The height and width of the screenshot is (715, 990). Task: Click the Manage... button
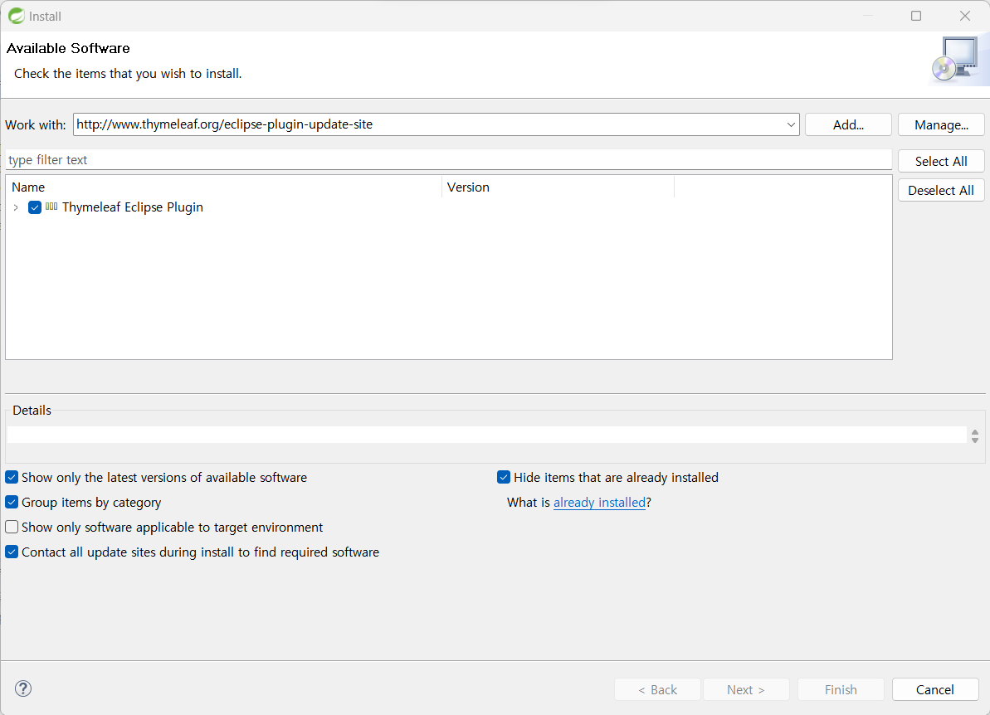pyautogui.click(x=941, y=125)
